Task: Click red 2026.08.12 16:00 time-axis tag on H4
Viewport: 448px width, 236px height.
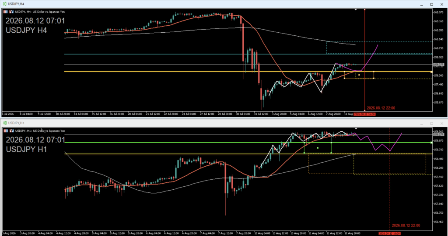Action: [x=364, y=114]
